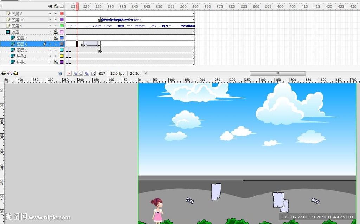Hide 图层 8 using its visibility dot
The width and height of the screenshot is (360, 224).
pyautogui.click(x=50, y=14)
